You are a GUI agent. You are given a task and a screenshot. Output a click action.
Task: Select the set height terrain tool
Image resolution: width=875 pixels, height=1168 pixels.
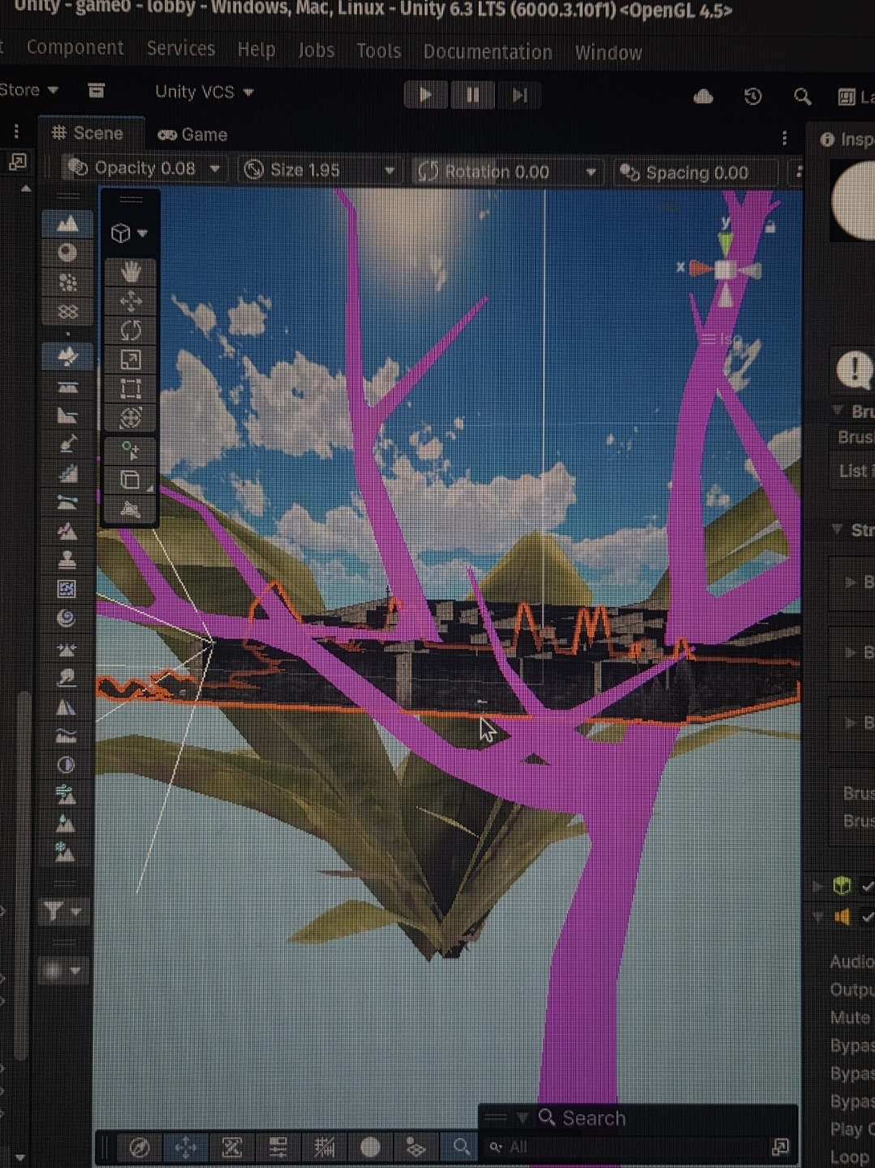[x=67, y=387]
